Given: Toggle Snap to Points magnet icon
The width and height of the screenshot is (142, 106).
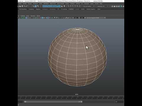Looking at the screenshot, I should pos(73,6).
